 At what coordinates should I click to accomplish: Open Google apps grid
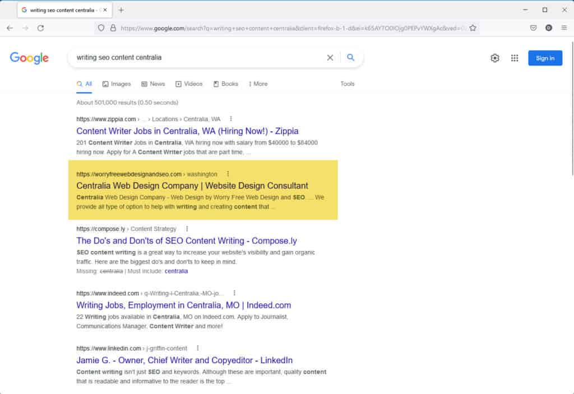[515, 58]
